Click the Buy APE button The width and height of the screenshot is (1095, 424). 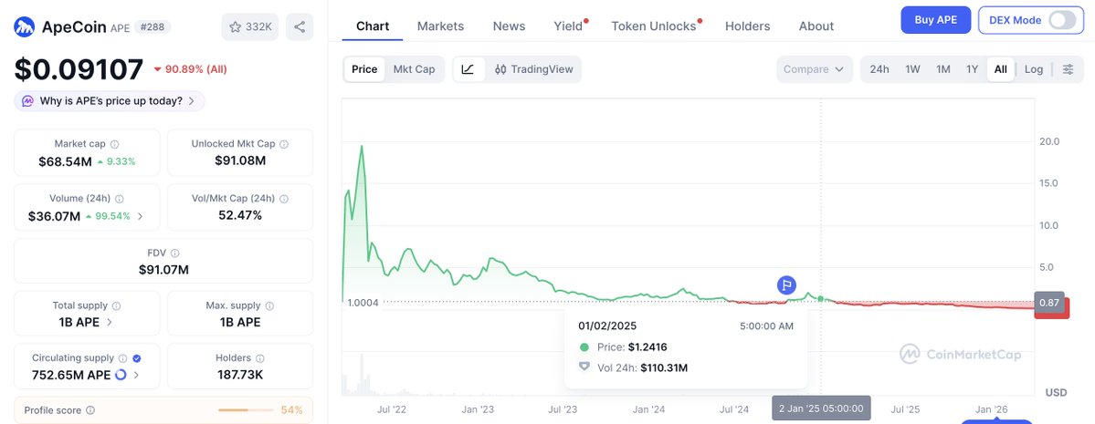point(935,19)
